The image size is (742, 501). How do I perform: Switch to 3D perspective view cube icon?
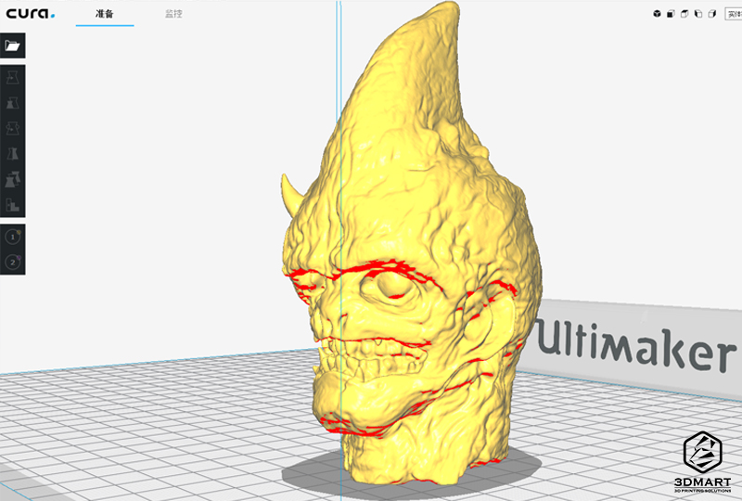coord(657,14)
